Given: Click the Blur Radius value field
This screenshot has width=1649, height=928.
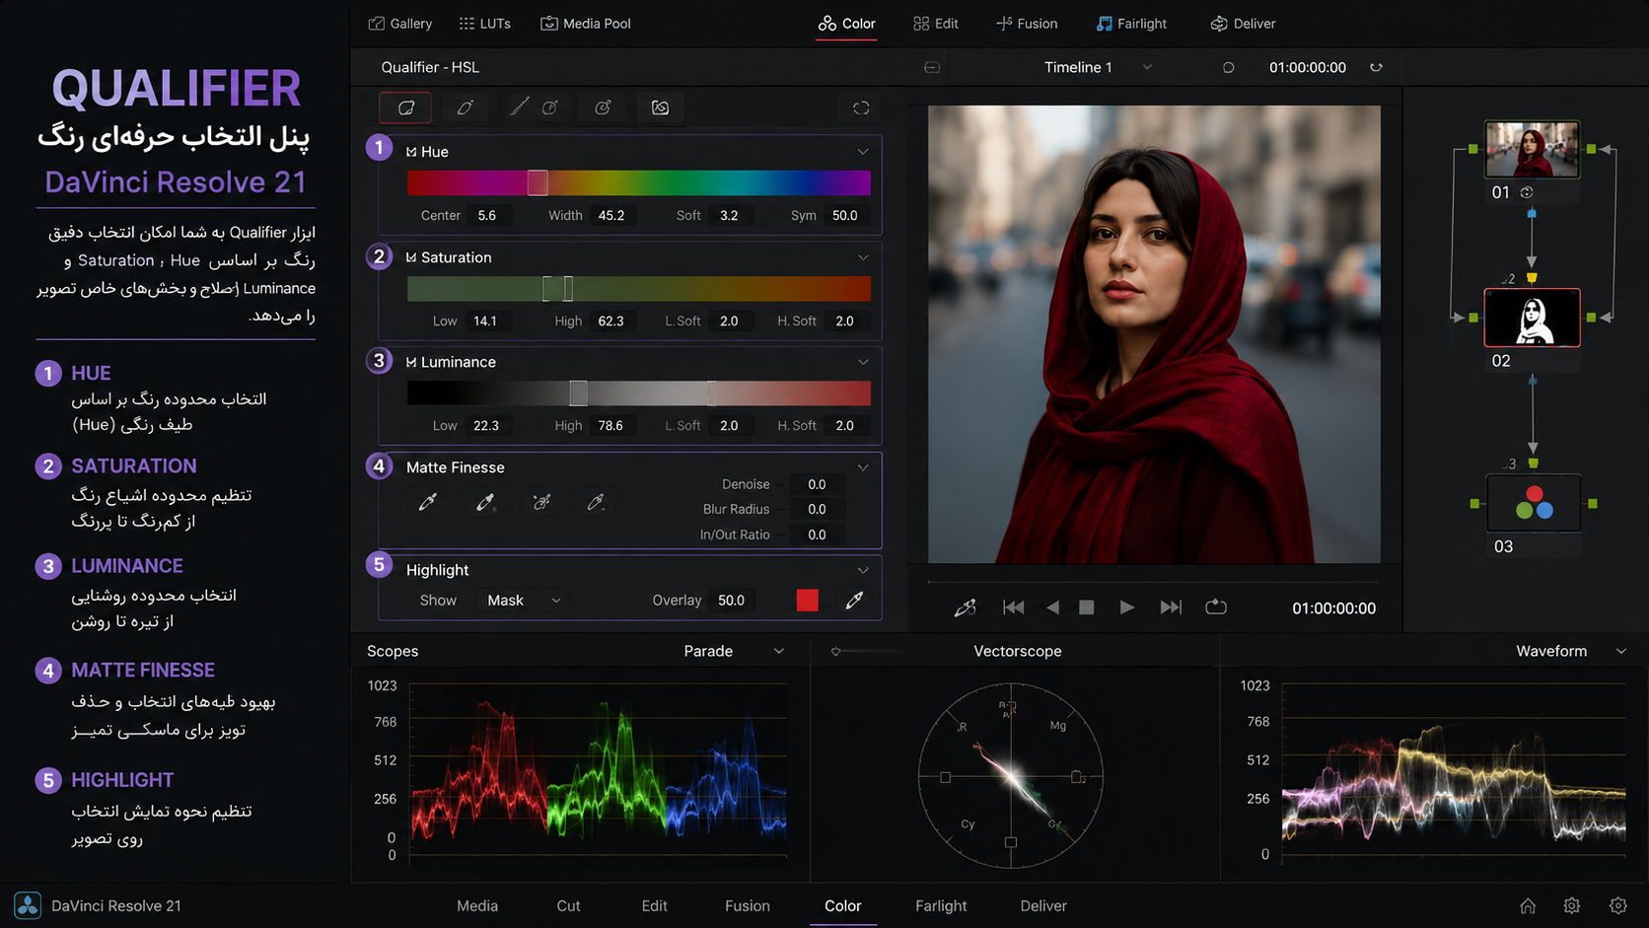Looking at the screenshot, I should coord(817,509).
